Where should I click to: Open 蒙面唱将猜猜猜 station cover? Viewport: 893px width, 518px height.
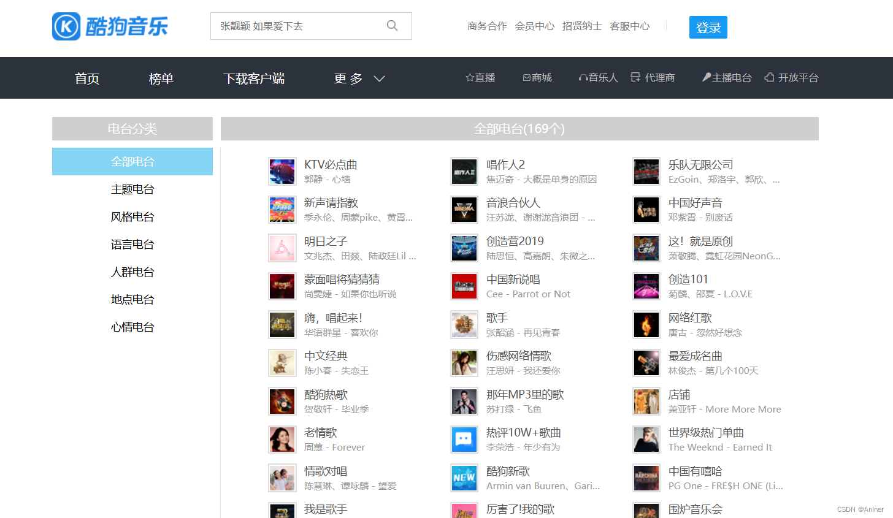point(282,286)
